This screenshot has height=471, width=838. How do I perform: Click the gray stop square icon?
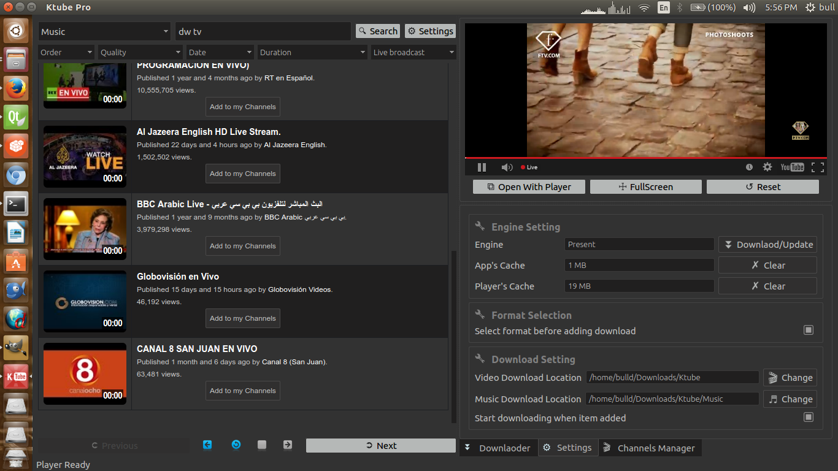tap(262, 445)
